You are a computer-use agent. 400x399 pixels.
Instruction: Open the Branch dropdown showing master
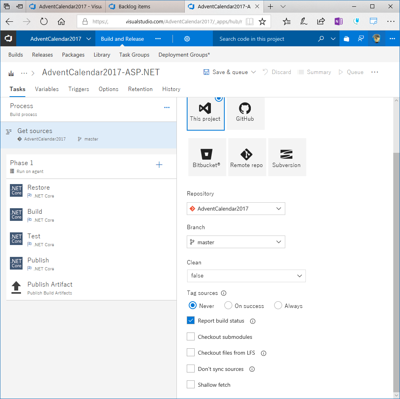point(236,242)
